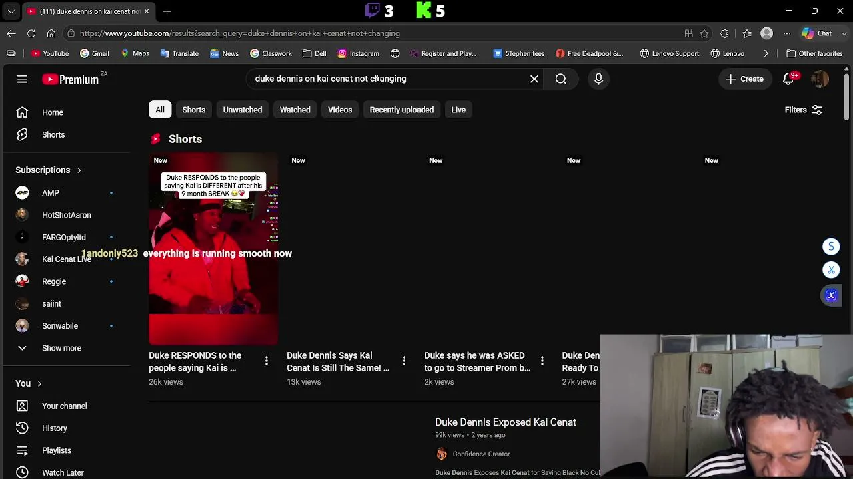Image resolution: width=853 pixels, height=479 pixels.
Task: Select the Unwatched filter chip
Action: (x=243, y=110)
